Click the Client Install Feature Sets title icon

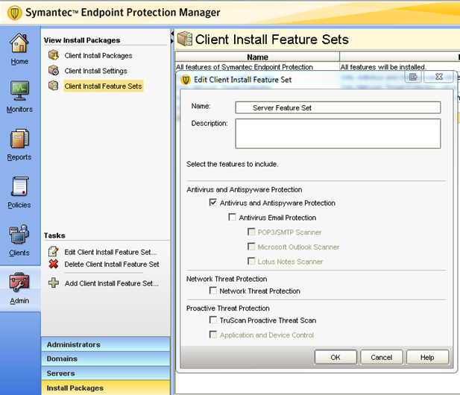(185, 39)
